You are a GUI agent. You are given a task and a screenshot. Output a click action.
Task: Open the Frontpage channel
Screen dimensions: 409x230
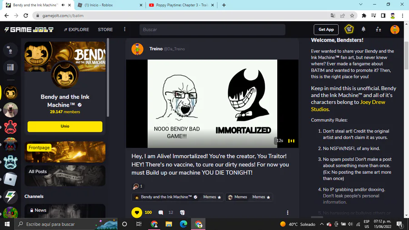[x=65, y=152]
